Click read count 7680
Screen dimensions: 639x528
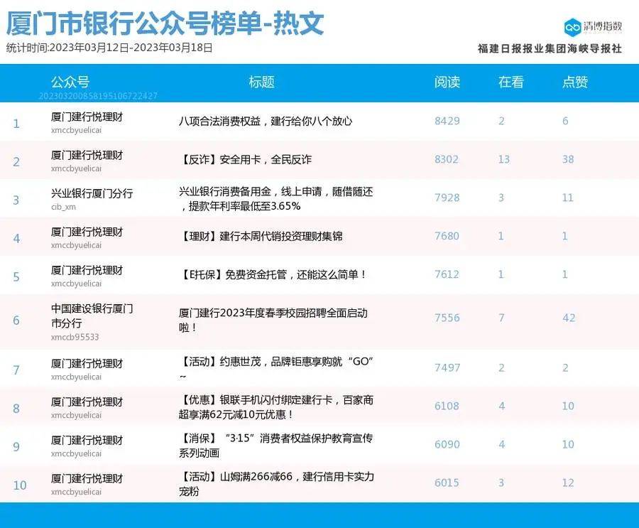point(447,236)
